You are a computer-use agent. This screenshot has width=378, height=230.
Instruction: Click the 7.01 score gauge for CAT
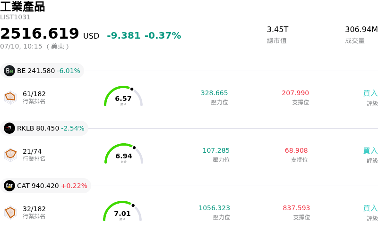[122, 211]
